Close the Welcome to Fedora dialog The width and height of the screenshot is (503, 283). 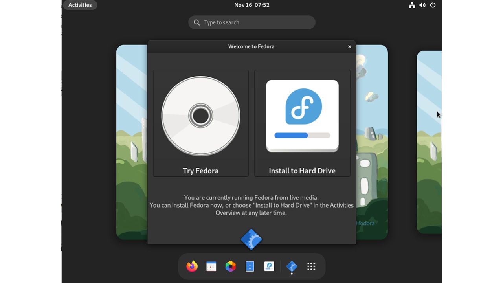[x=350, y=46]
